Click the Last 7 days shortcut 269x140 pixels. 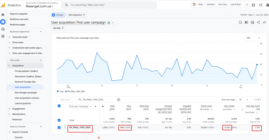223,5
